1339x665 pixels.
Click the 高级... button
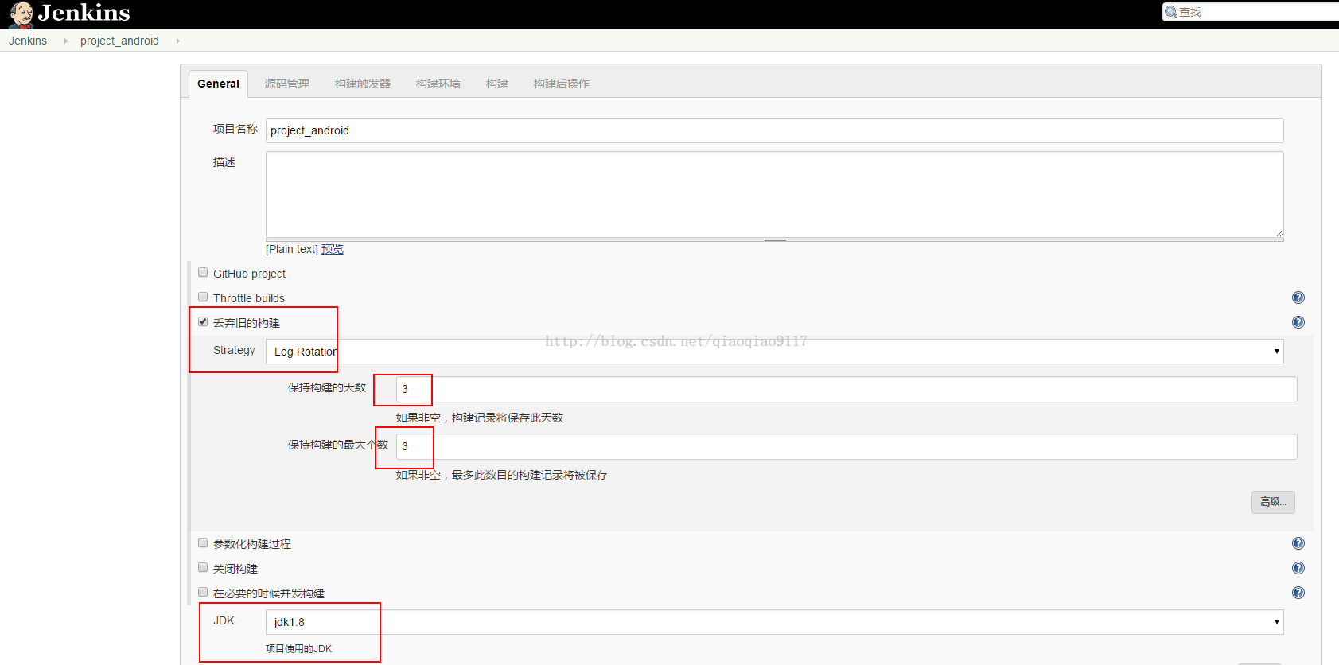(x=1273, y=502)
